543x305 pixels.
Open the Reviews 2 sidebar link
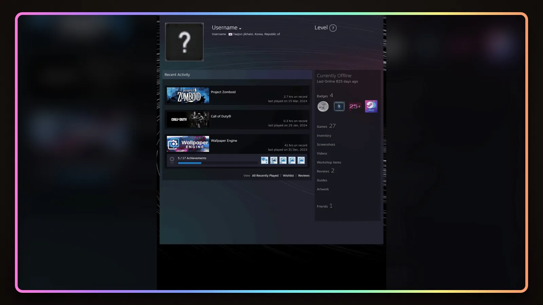tap(326, 171)
